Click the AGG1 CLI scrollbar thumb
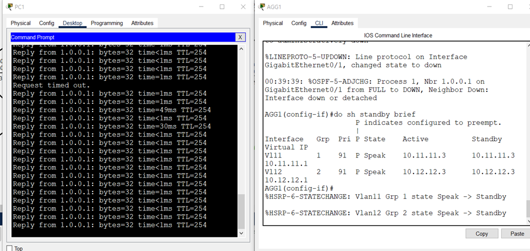Image resolution: width=530 pixels, height=251 pixels. pyautogui.click(x=528, y=209)
